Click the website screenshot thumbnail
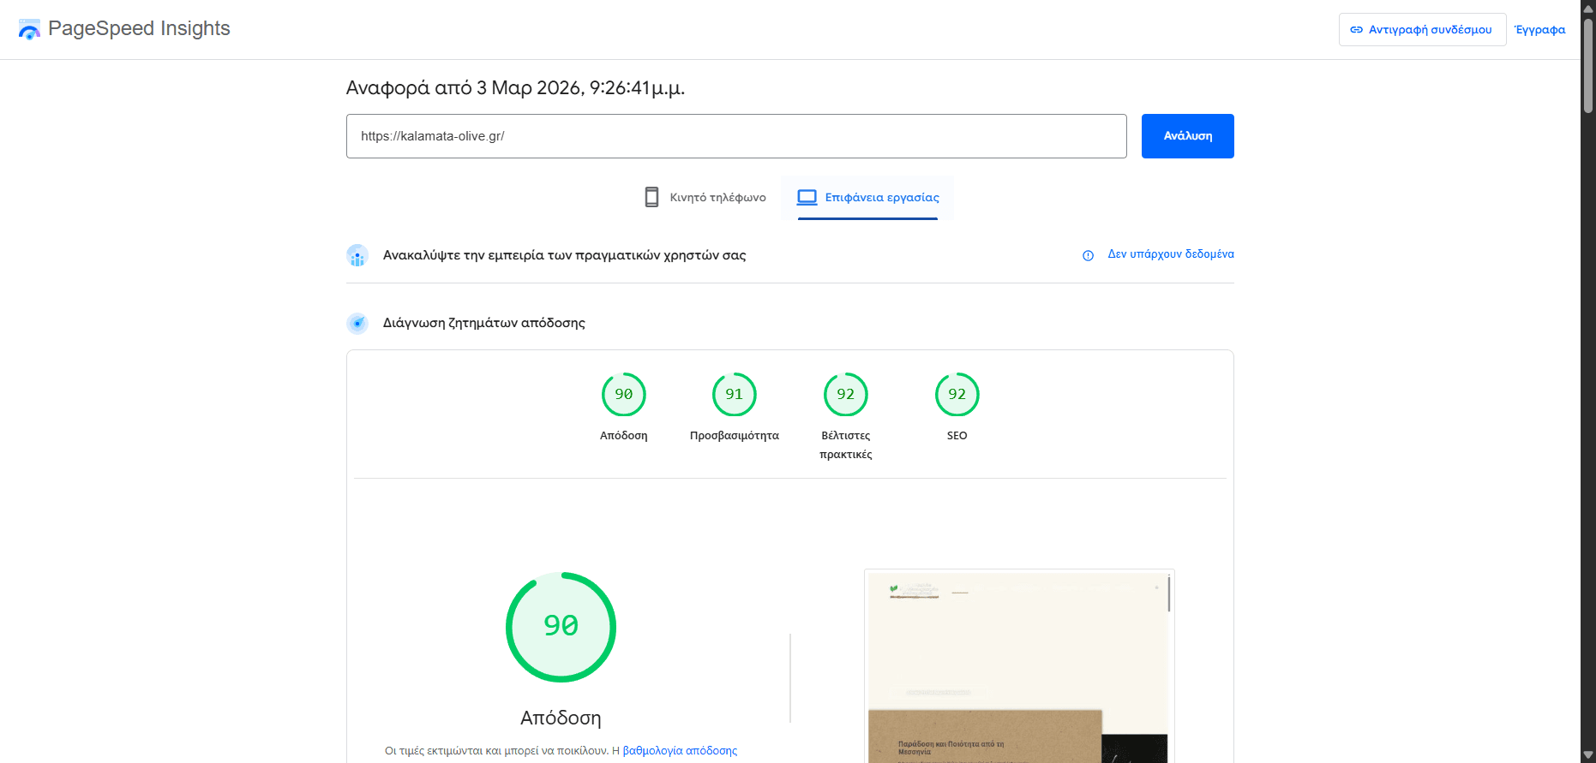The width and height of the screenshot is (1596, 763). [x=1018, y=666]
